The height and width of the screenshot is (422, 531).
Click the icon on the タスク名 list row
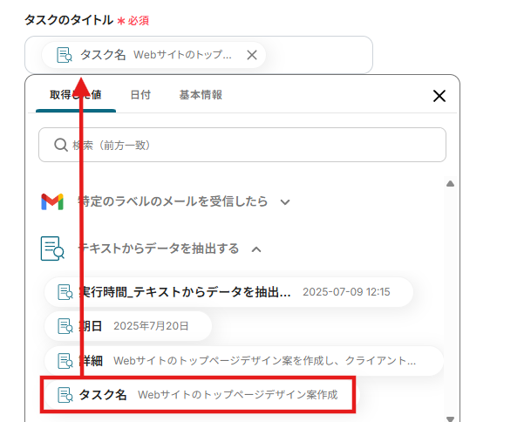65,395
